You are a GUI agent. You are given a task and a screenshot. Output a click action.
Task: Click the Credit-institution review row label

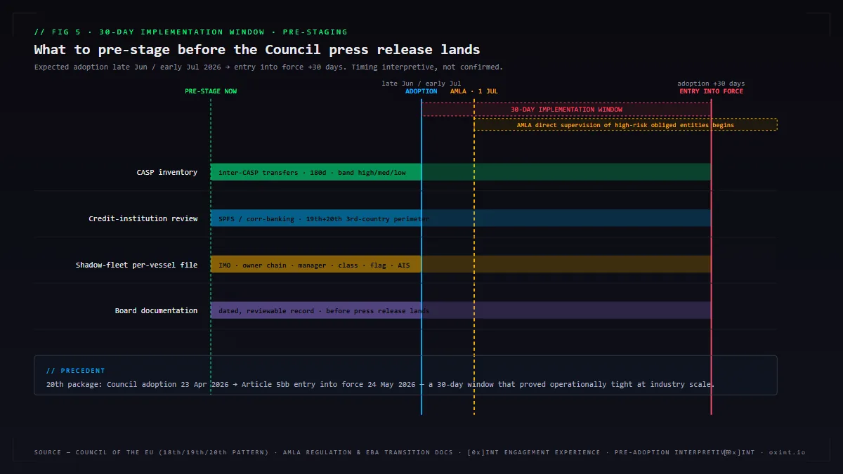143,219
